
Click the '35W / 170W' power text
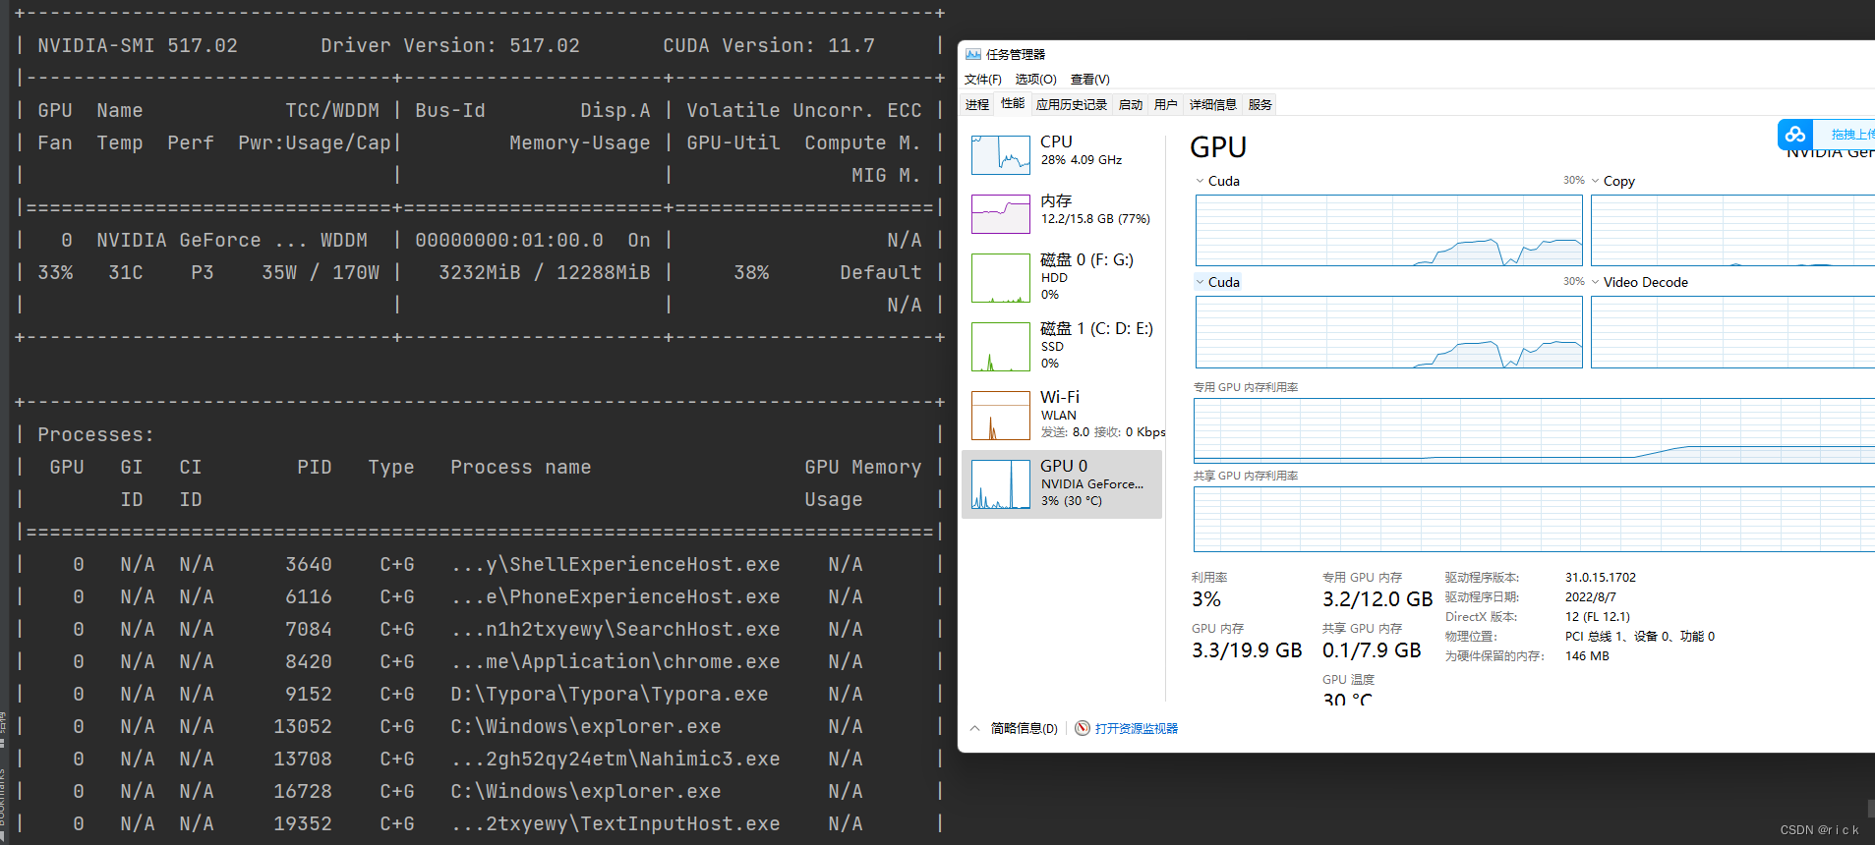tap(321, 272)
